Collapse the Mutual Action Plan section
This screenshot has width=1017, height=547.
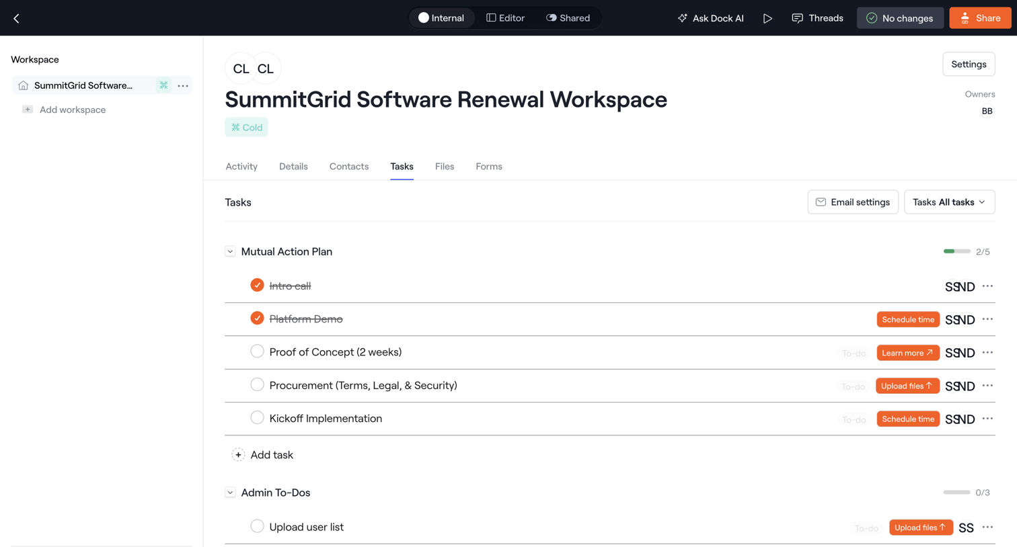pyautogui.click(x=230, y=251)
